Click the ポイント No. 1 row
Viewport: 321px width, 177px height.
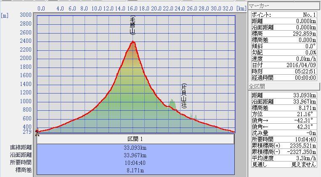283,15
